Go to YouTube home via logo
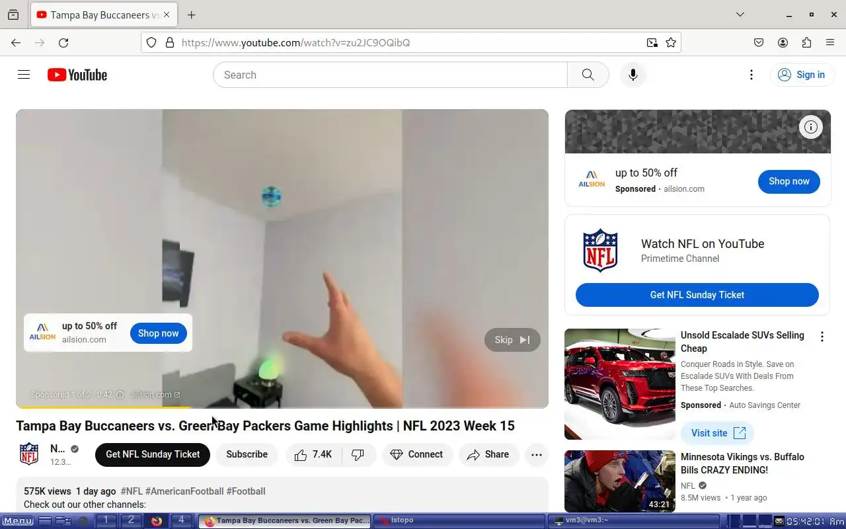The height and width of the screenshot is (529, 846). click(77, 75)
